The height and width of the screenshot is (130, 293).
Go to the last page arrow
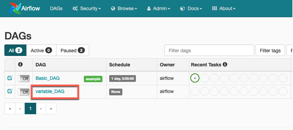pos(51,109)
